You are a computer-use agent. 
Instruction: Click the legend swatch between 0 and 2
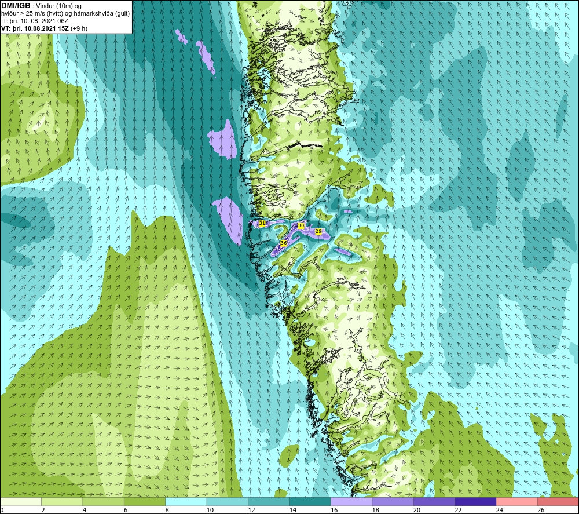pos(21,501)
